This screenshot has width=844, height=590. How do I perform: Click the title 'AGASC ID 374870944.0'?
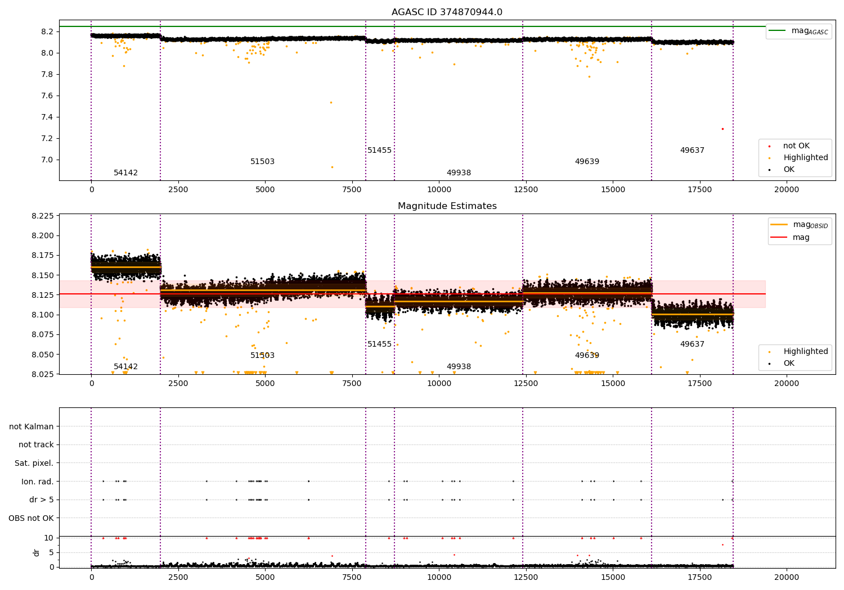coord(447,12)
